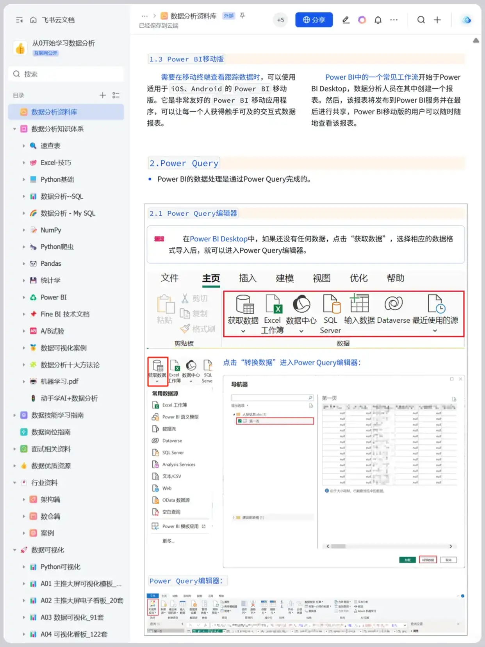The width and height of the screenshot is (485, 647).
Task: Open the Pandas page in the sidebar
Action: pos(51,264)
